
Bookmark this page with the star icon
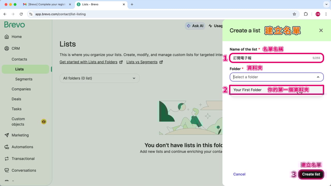294,14
